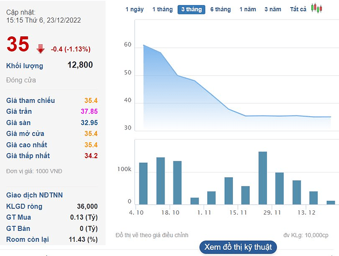Click the 'Giá mở cửa' label
Viewport: 339px width, 256px height.
pos(25,134)
